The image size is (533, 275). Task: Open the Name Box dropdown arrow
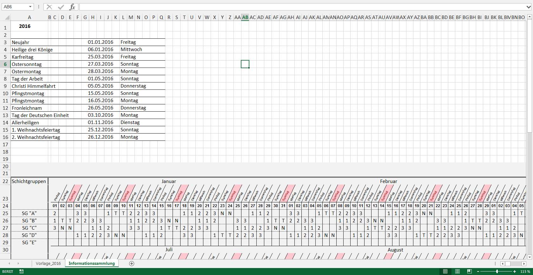[x=30, y=7]
